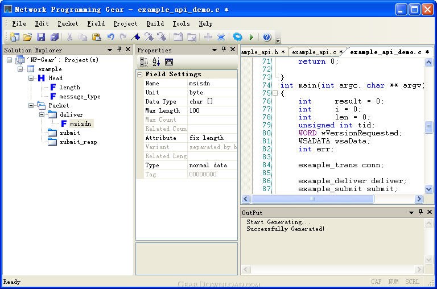Image resolution: width=437 pixels, height=289 pixels.
Task: Open the Tools menu
Action: tap(181, 24)
